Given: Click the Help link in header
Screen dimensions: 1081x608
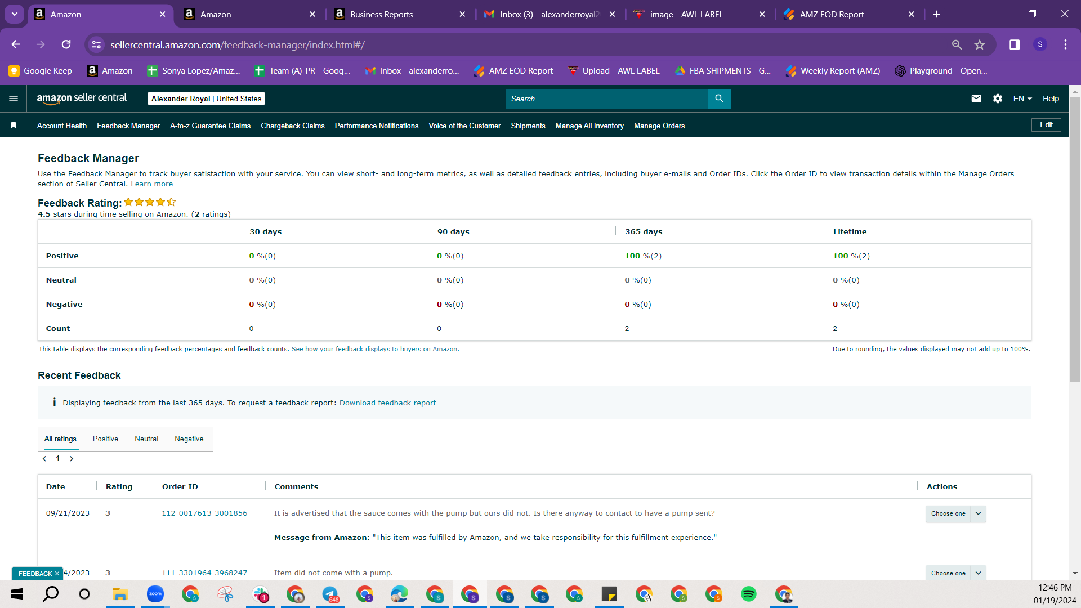Looking at the screenshot, I should [1051, 99].
